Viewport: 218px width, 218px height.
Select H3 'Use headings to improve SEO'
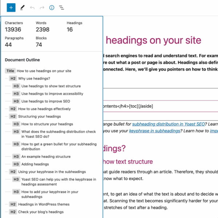(41, 101)
